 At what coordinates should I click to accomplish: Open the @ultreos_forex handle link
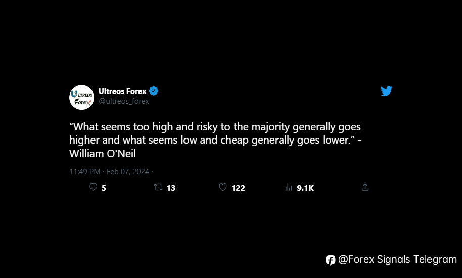124,101
